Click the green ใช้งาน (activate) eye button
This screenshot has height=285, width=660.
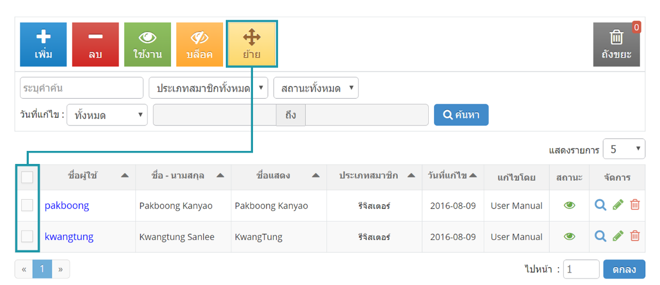coord(147,45)
